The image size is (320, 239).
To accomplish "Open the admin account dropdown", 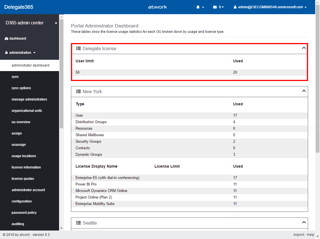I will (270, 7).
